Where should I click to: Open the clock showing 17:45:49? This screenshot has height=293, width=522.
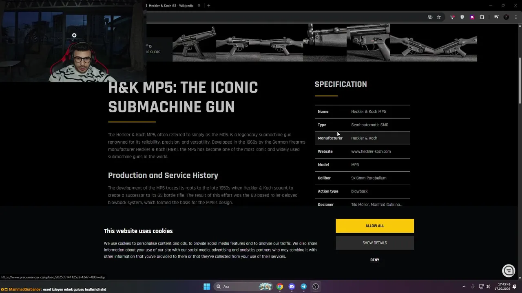pyautogui.click(x=503, y=286)
